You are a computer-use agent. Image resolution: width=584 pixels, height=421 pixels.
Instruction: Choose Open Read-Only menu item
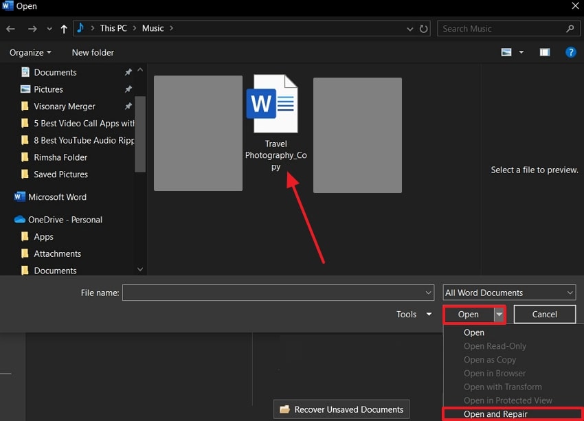(x=495, y=346)
